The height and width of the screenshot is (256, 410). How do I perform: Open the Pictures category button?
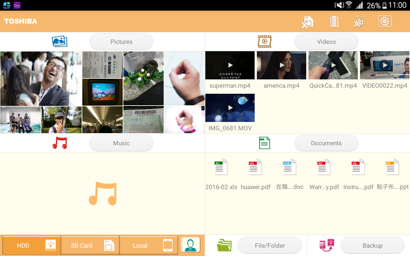point(121,41)
